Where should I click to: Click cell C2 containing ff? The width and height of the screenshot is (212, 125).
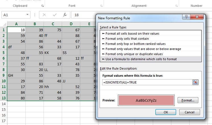pos(53,36)
